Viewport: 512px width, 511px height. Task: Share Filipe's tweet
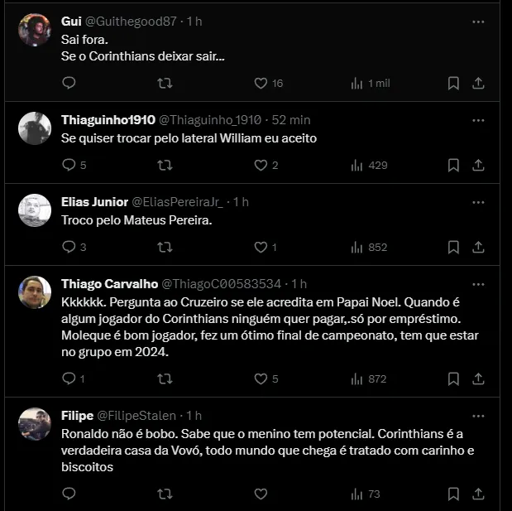(478, 494)
